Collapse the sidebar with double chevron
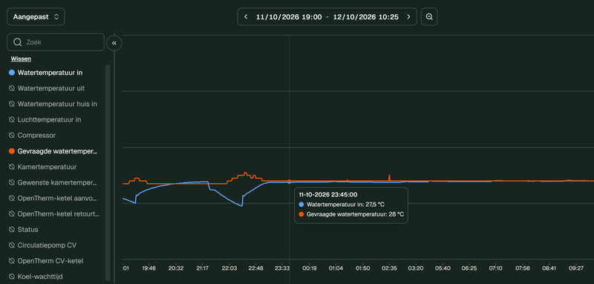594x284 pixels. (x=114, y=43)
